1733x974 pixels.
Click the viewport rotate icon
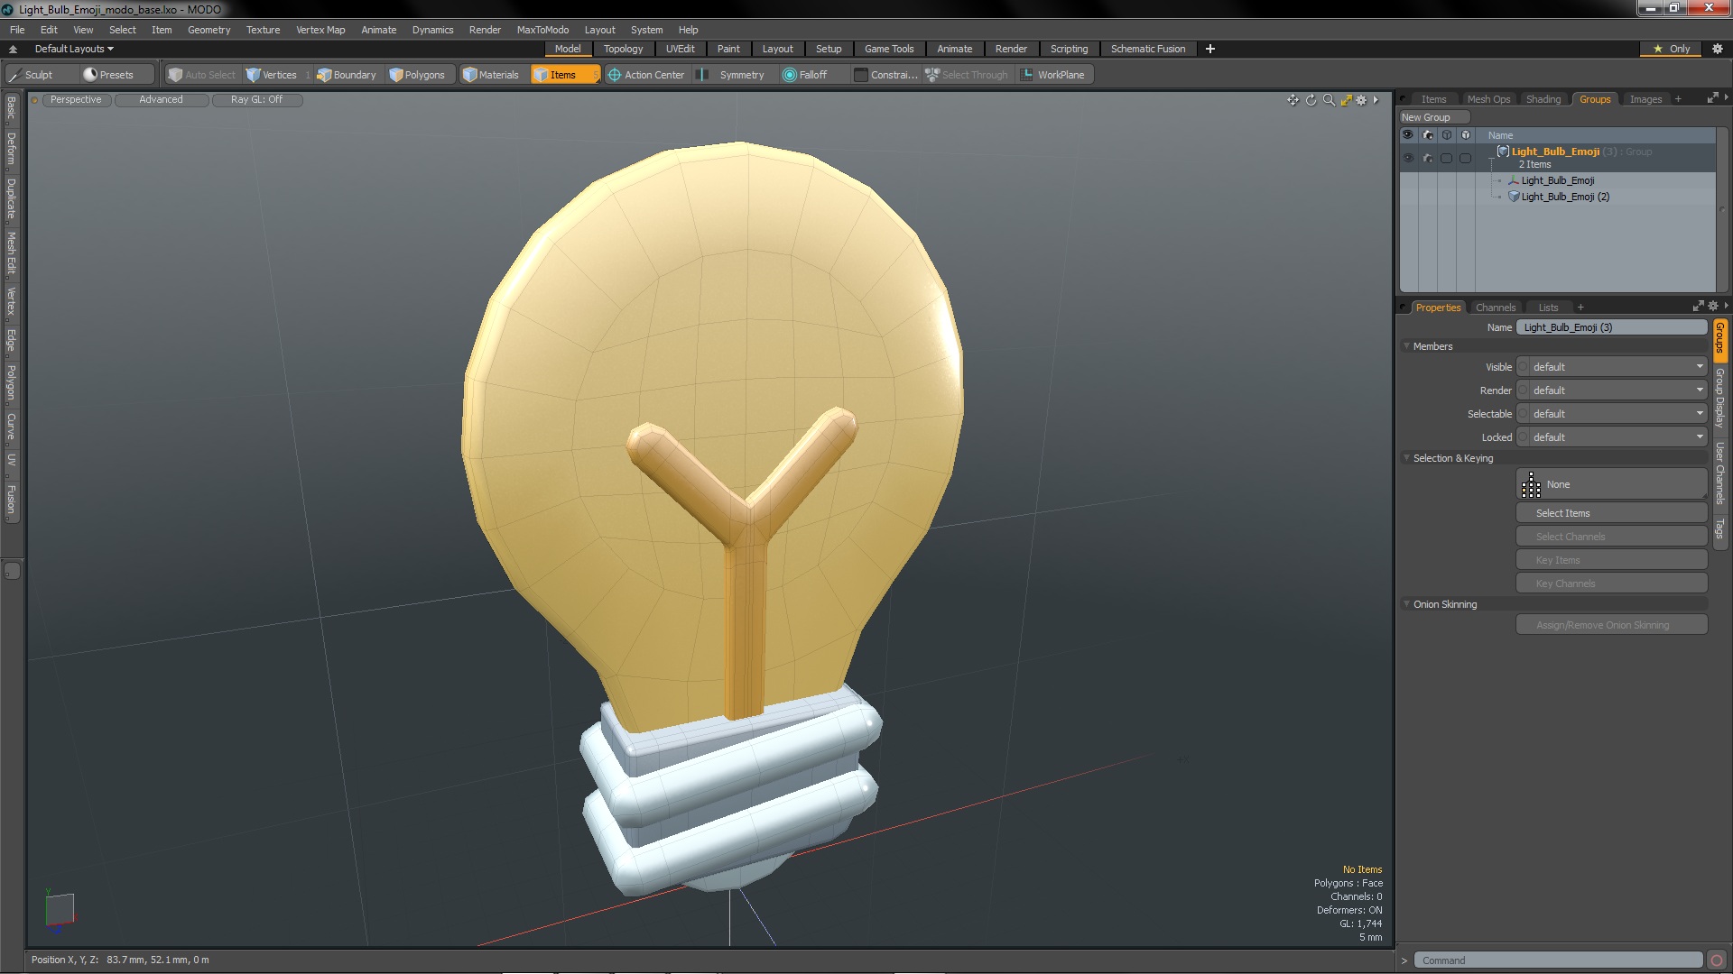click(1311, 100)
